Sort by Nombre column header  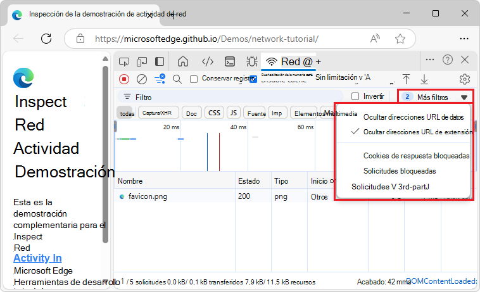[x=175, y=181]
